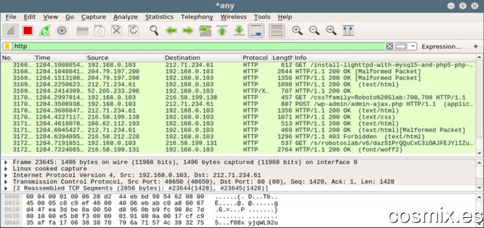Screen dimensions: 484x228
Task: Open the Help menu
Action: (x=284, y=17)
